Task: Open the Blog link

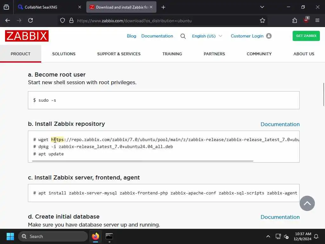Action: 131,36
